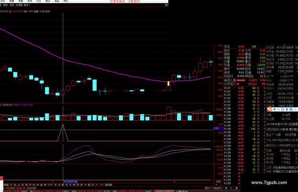Image resolution: width=298 pixels, height=192 pixels.
Task: Click the 毛利率 28.56 value
Action: point(281,84)
